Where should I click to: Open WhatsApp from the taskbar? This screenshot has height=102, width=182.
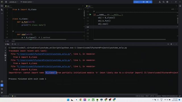pos(89,100)
